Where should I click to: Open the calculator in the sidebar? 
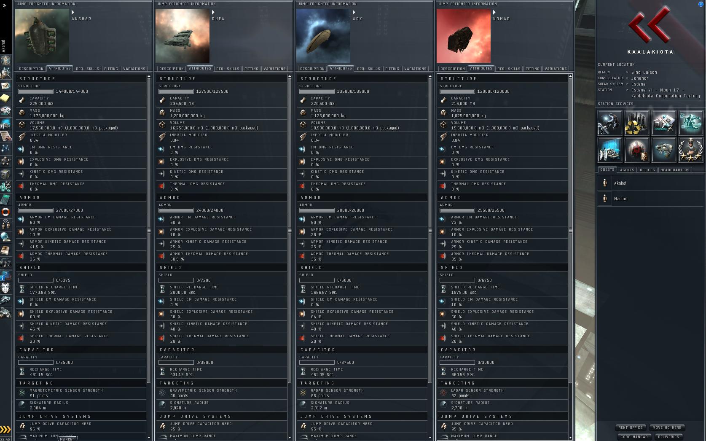[5, 199]
